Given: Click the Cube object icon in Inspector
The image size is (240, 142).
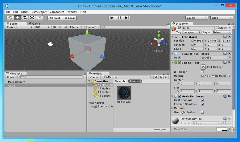Looking at the screenshot, I should click(174, 29).
